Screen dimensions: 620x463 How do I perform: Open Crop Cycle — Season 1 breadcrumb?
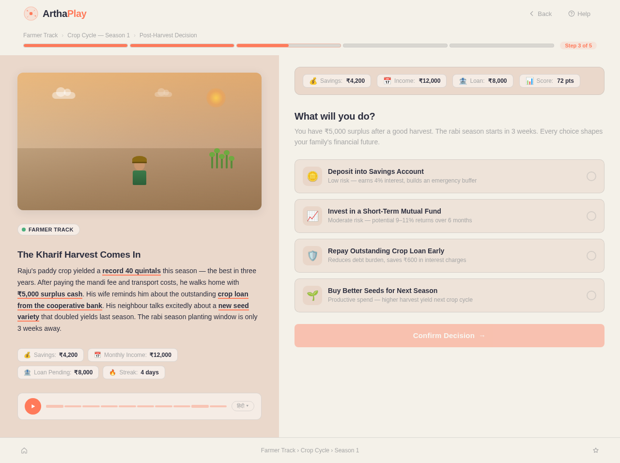coord(98,35)
